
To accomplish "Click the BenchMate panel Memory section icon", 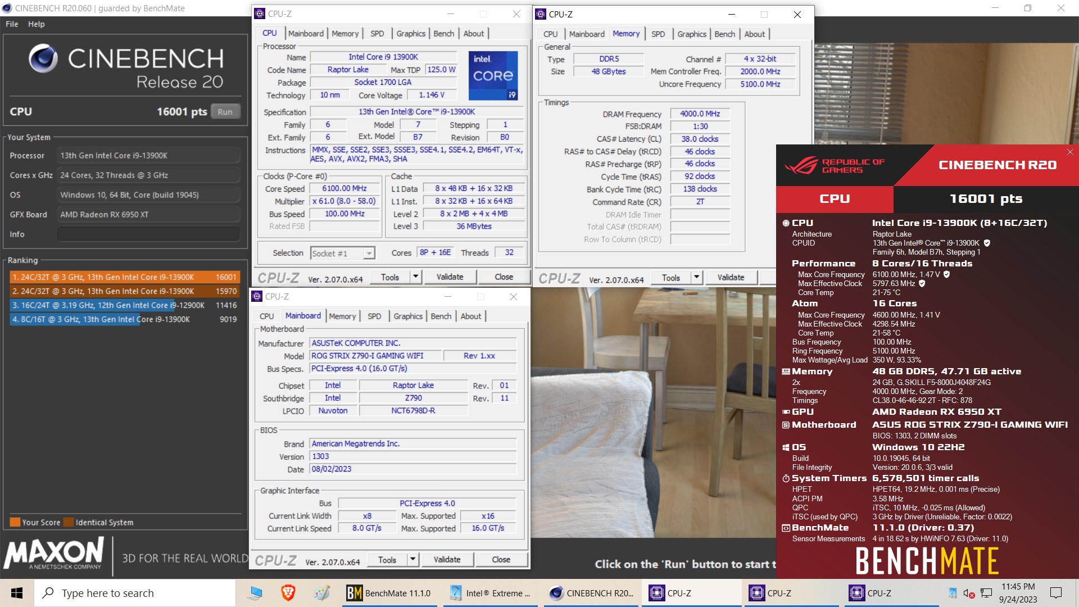I will (786, 372).
